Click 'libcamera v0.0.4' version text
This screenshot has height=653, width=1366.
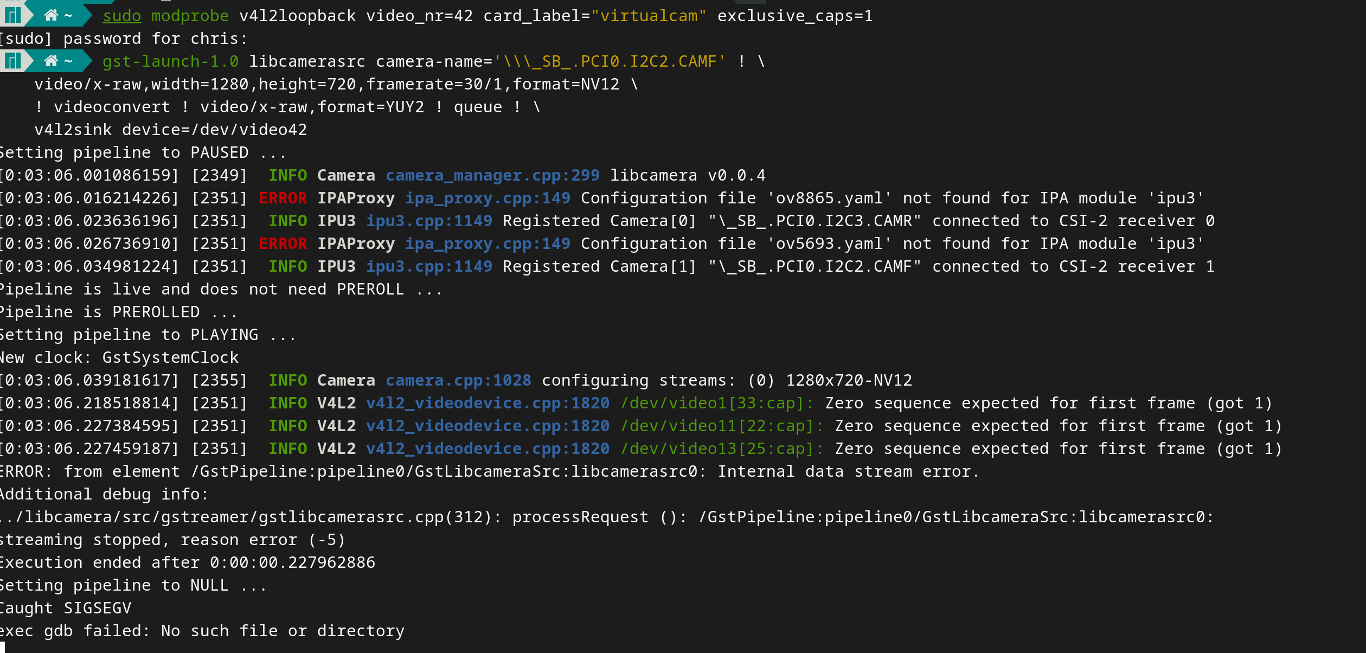click(x=688, y=176)
